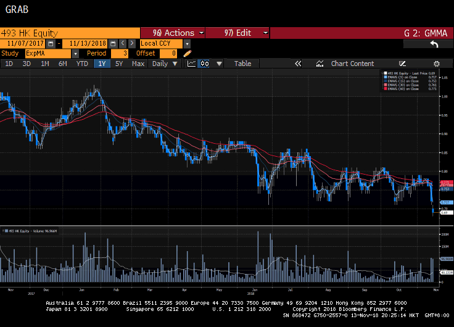
Task: Expand the Edit menu dropdown
Action: click(x=265, y=33)
